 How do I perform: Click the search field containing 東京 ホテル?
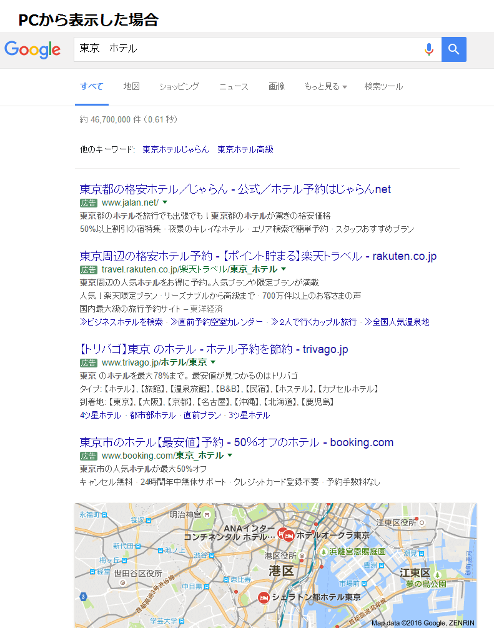[x=257, y=49]
